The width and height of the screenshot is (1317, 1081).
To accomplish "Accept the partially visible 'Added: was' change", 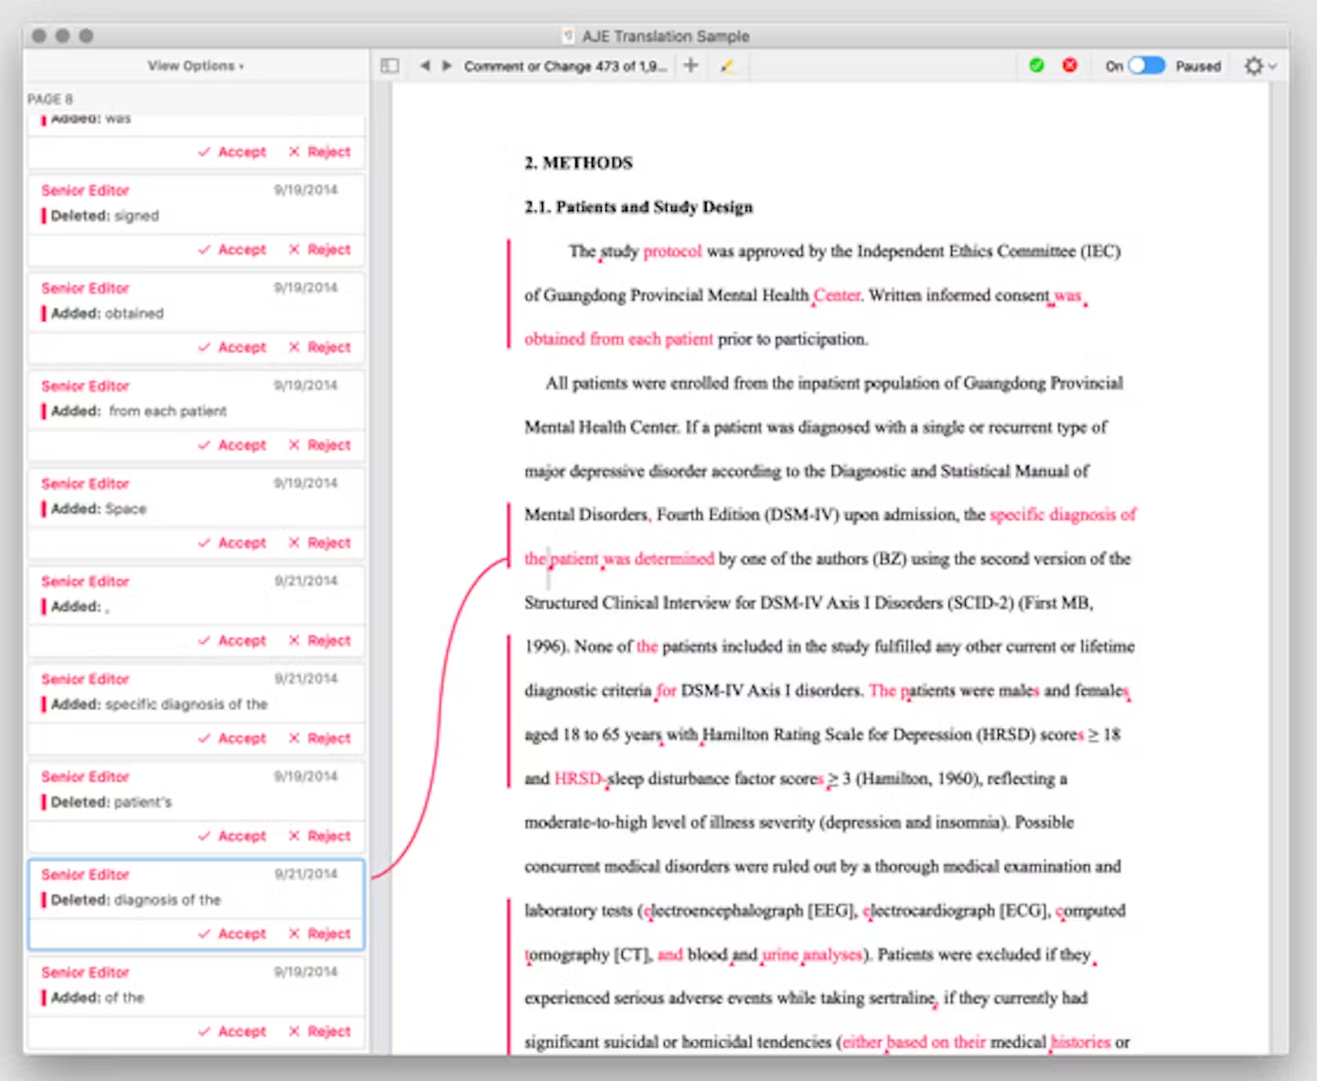I will (232, 152).
